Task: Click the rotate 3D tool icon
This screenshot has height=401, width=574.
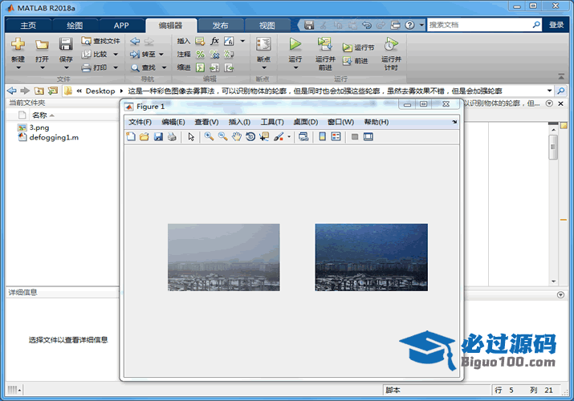Action: click(x=250, y=137)
